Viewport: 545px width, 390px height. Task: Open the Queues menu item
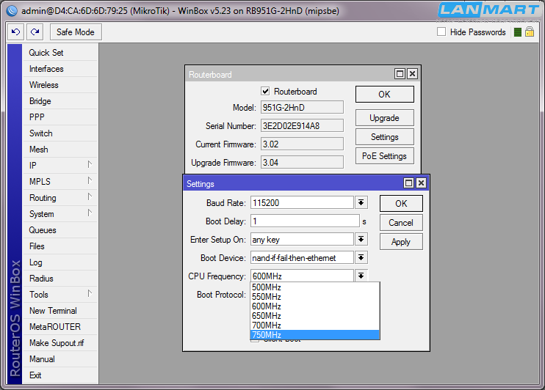[x=59, y=230]
